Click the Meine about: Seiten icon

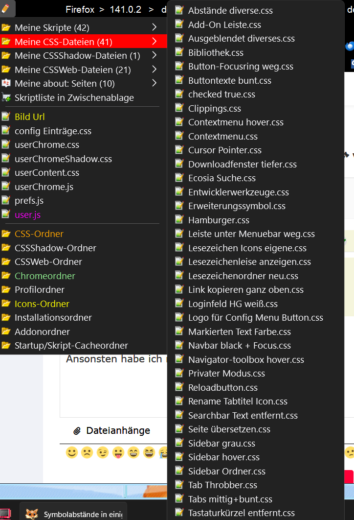click(6, 83)
